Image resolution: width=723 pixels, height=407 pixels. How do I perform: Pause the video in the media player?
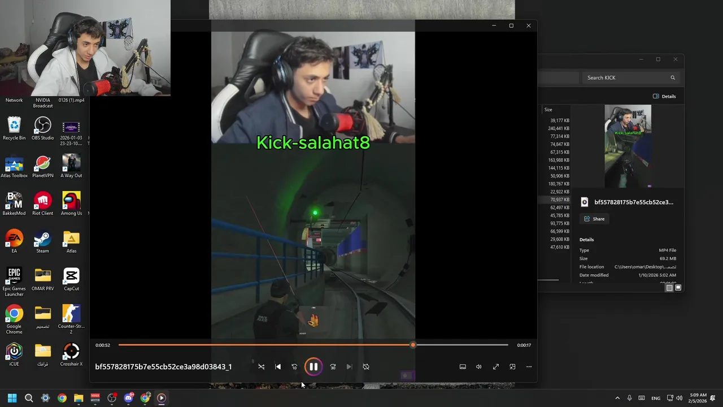(x=313, y=367)
